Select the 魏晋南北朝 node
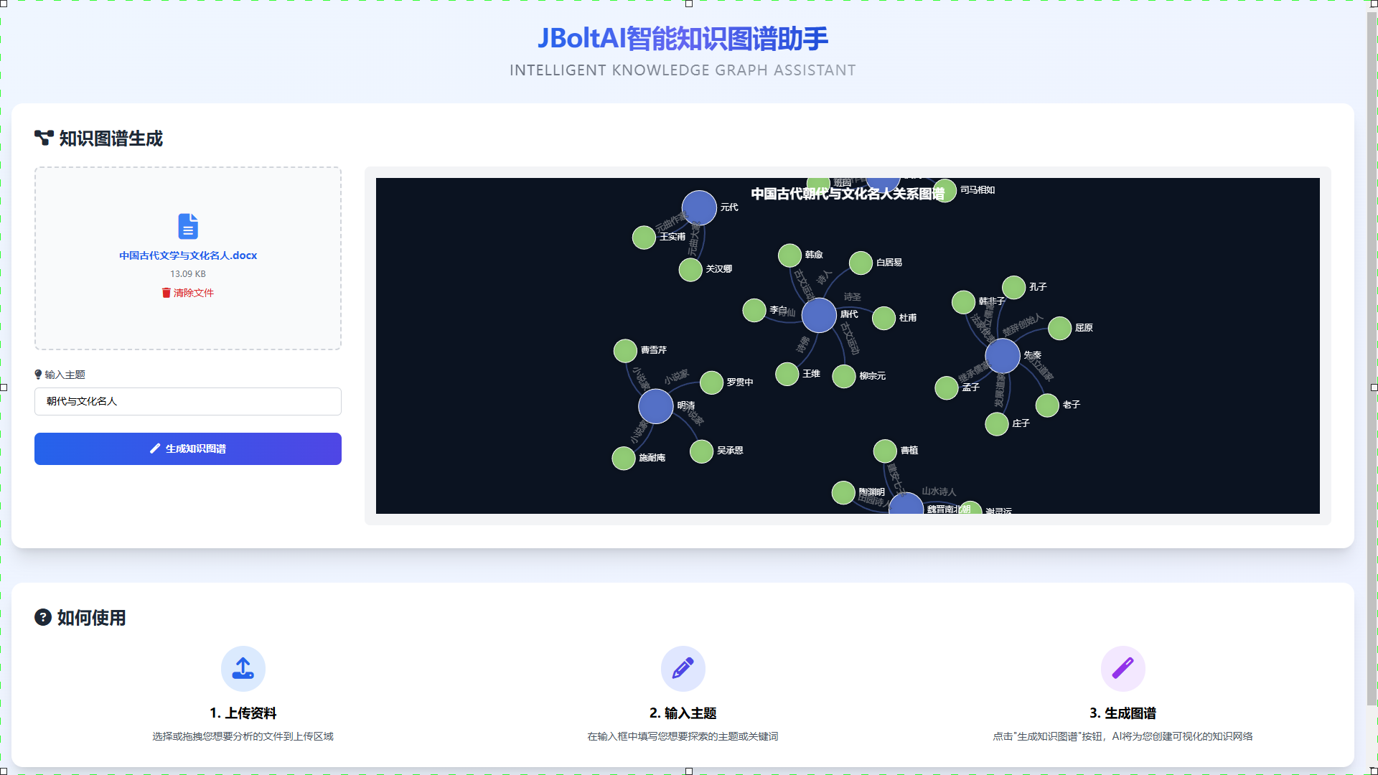1378x775 pixels. pos(906,504)
